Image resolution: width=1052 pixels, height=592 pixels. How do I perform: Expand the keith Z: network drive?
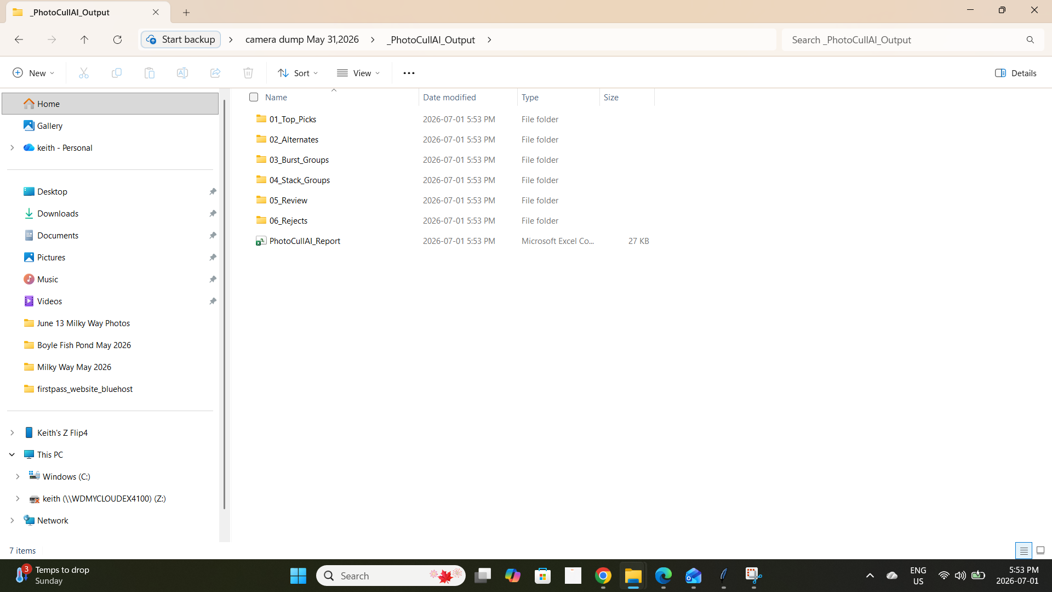[18, 498]
